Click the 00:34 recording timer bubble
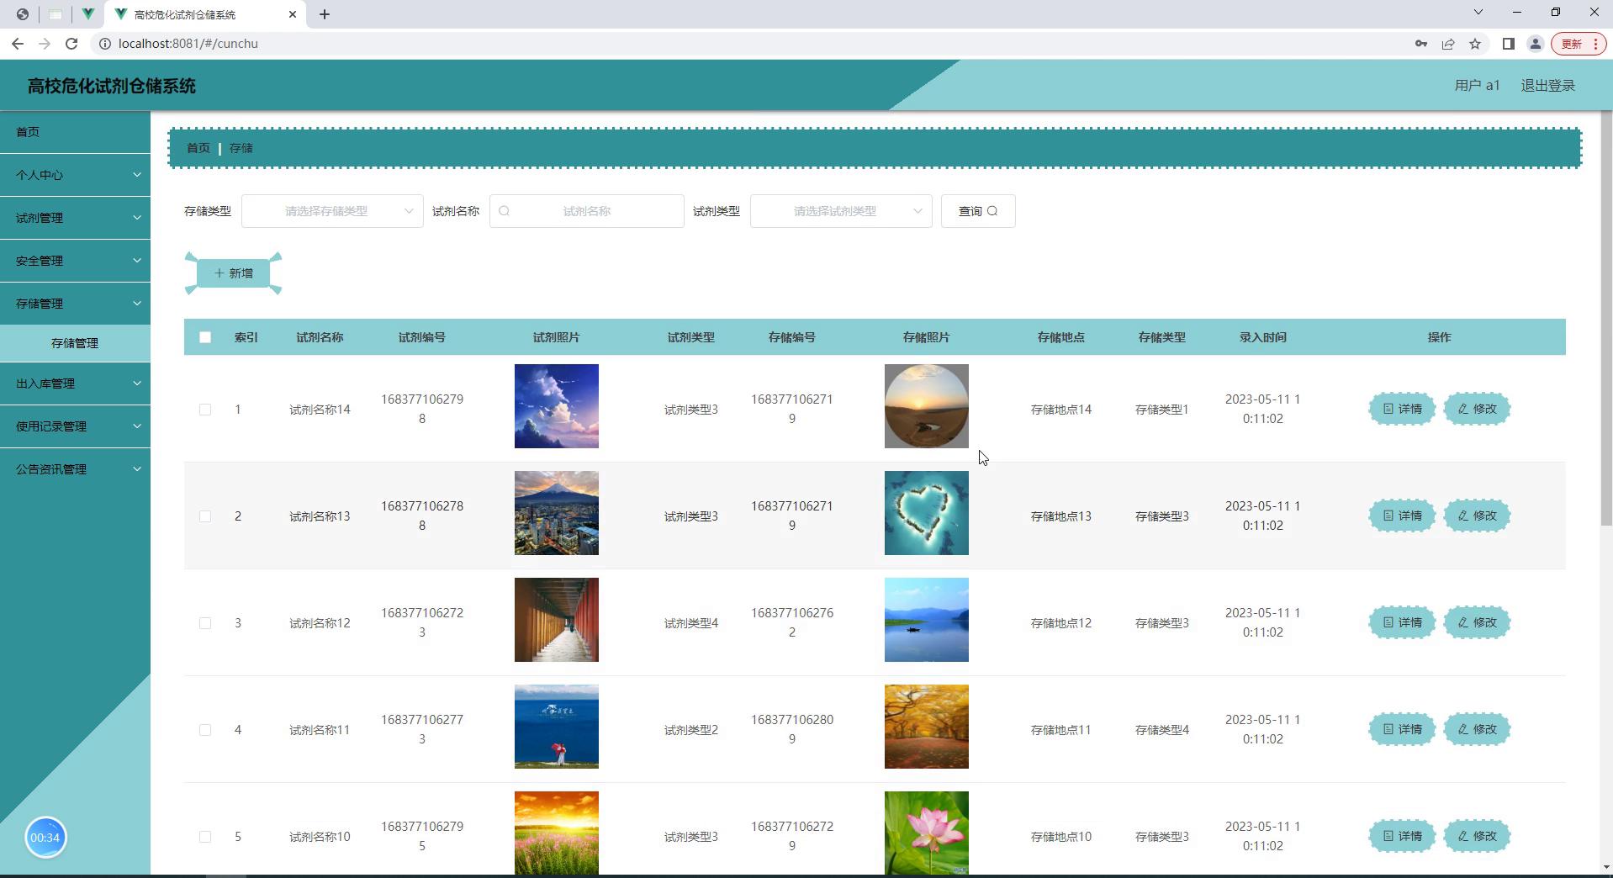 (x=45, y=838)
